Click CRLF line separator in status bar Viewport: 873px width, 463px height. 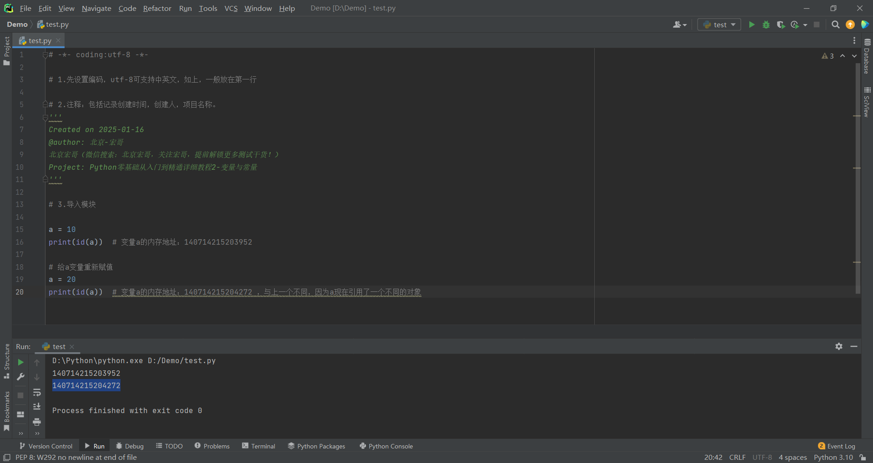[737, 458]
